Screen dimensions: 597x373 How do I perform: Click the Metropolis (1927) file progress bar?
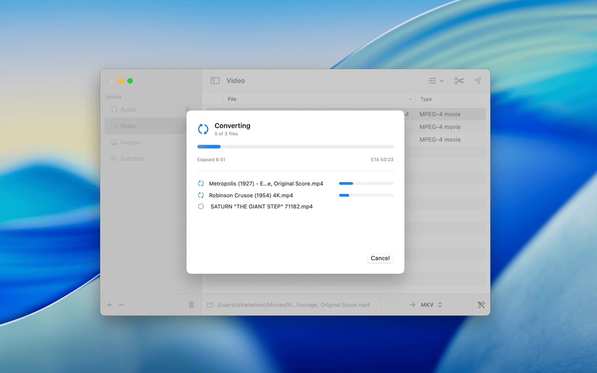point(366,184)
